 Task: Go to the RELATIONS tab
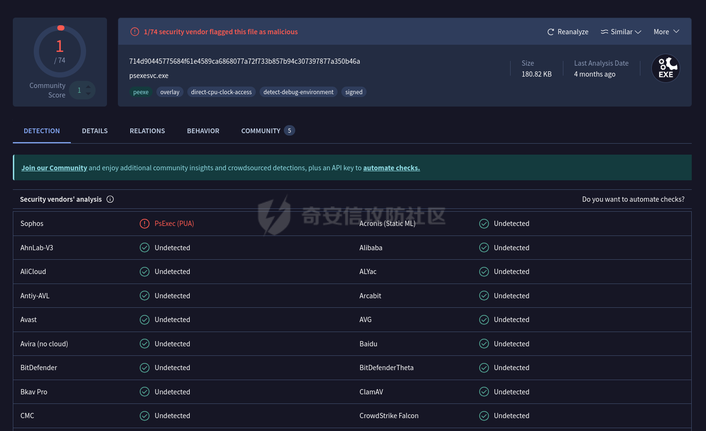147,131
